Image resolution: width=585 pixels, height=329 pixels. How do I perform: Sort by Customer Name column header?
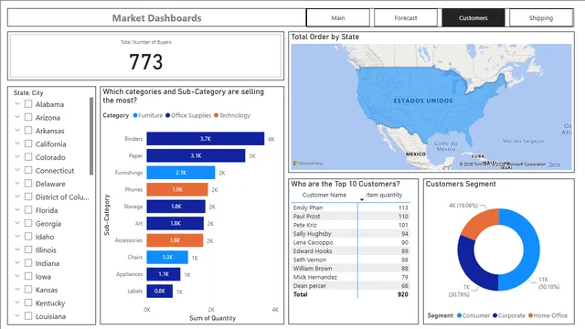324,195
